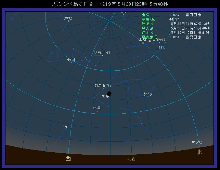Click the Northwest (北西) compass label
220x170 pixels.
coord(131,158)
